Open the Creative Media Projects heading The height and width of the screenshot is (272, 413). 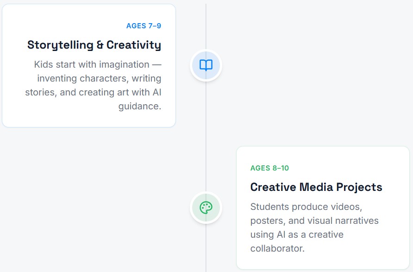tap(316, 187)
